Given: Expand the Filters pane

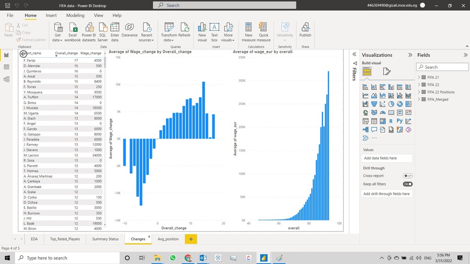Looking at the screenshot, I should coord(354,54).
